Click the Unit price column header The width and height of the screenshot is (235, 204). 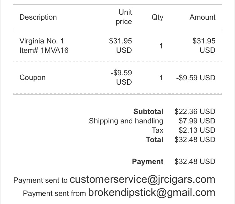(x=124, y=17)
